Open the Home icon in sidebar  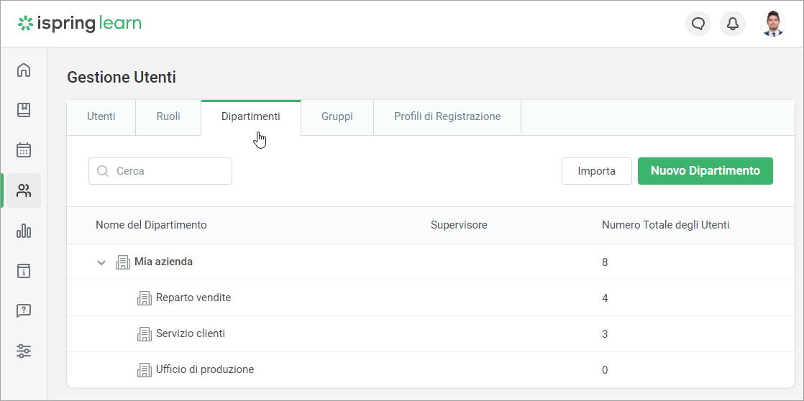coord(24,70)
